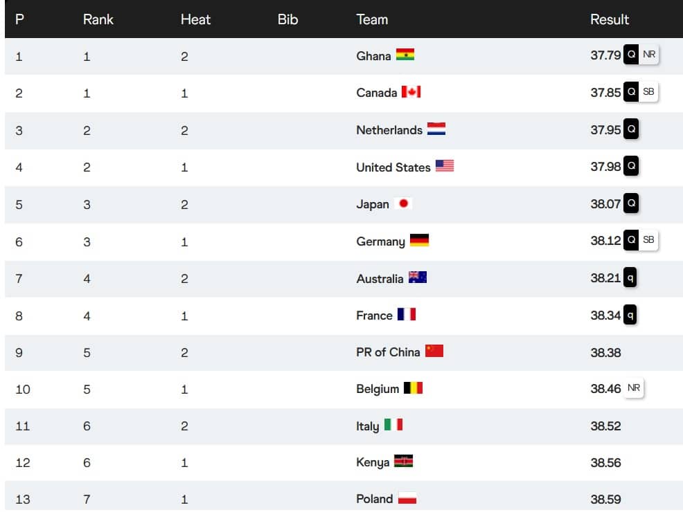Click the Canada flag icon
Image resolution: width=683 pixels, height=512 pixels.
(411, 92)
